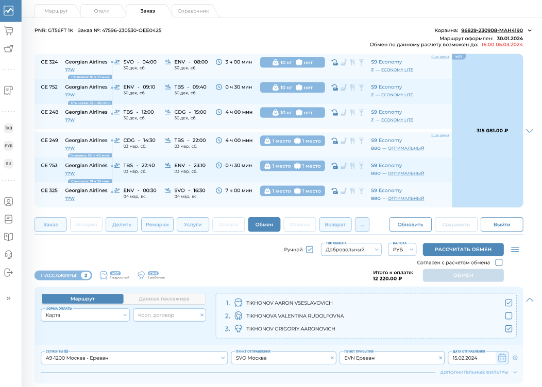This screenshot has height=387, width=542.
Task: Open the reference book icon in the sidebar
Action: [8, 236]
